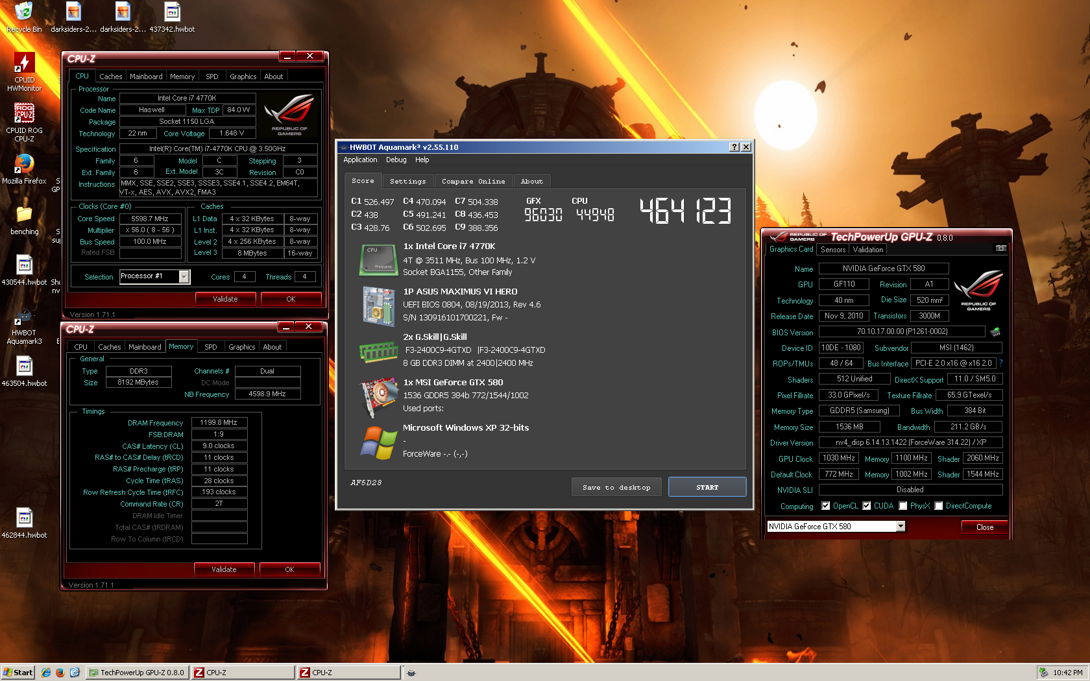Open Validation tab in GPU-Z
1090x681 pixels.
868,250
